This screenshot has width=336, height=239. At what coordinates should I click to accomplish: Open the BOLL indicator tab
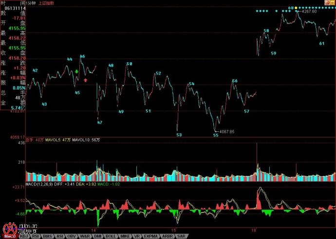click(x=110, y=236)
